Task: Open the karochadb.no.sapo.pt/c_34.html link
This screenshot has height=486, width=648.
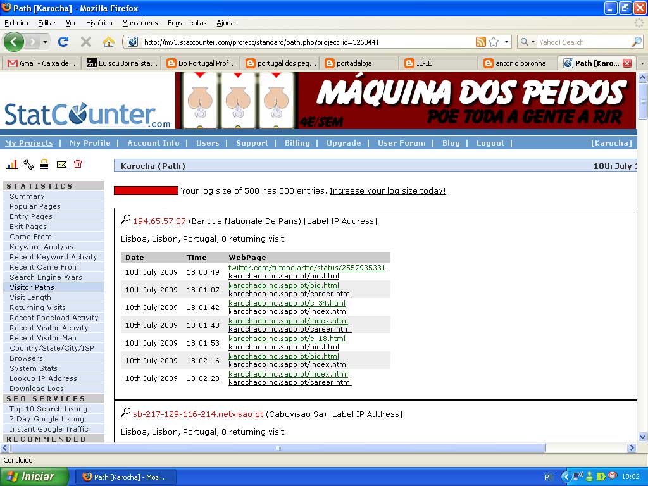Action: [287, 303]
